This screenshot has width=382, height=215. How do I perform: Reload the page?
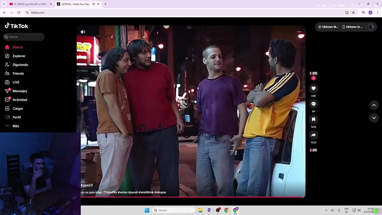tap(19, 13)
